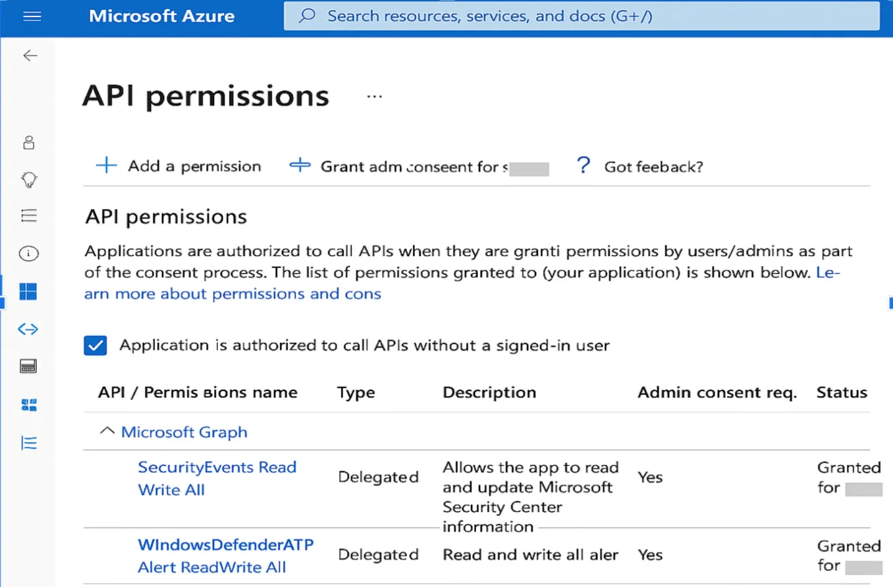Click the Admin consent req. column header
Screen dimensions: 893x587
[x=717, y=393]
